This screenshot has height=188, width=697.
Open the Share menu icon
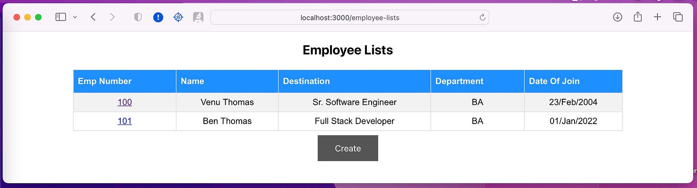(638, 17)
